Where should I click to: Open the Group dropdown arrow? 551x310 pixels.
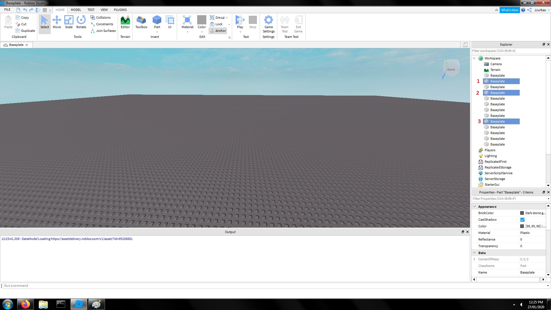[227, 18]
